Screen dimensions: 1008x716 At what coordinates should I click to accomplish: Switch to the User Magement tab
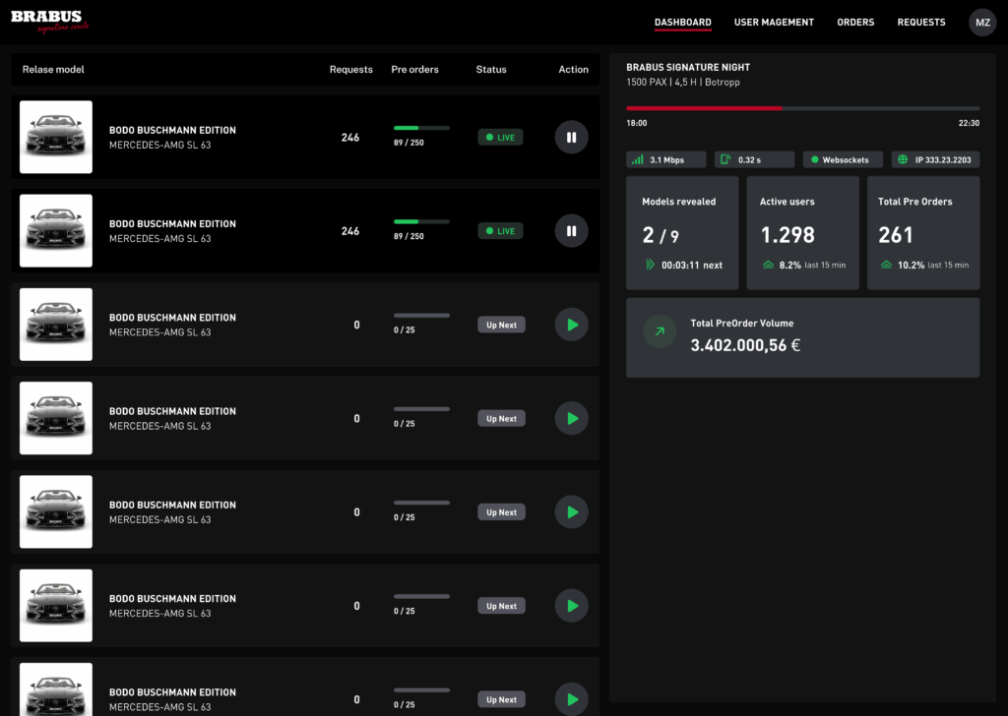coord(774,22)
